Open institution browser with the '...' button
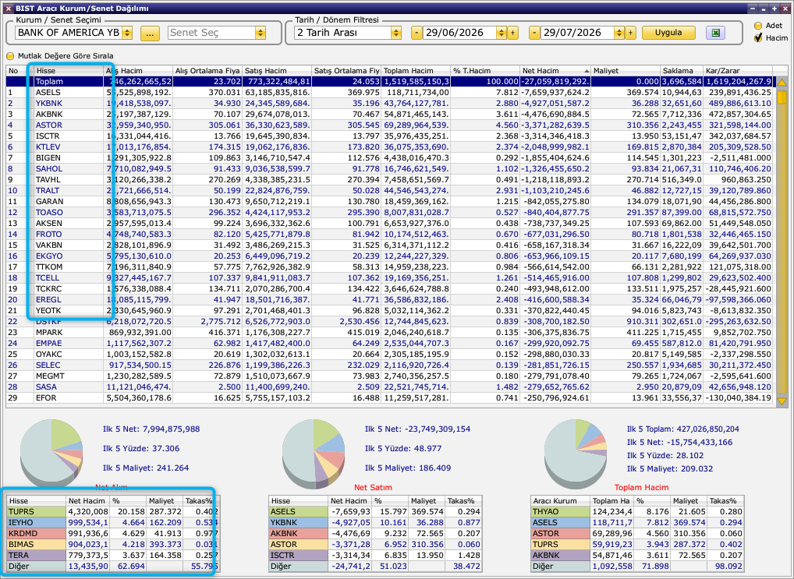 coord(150,34)
